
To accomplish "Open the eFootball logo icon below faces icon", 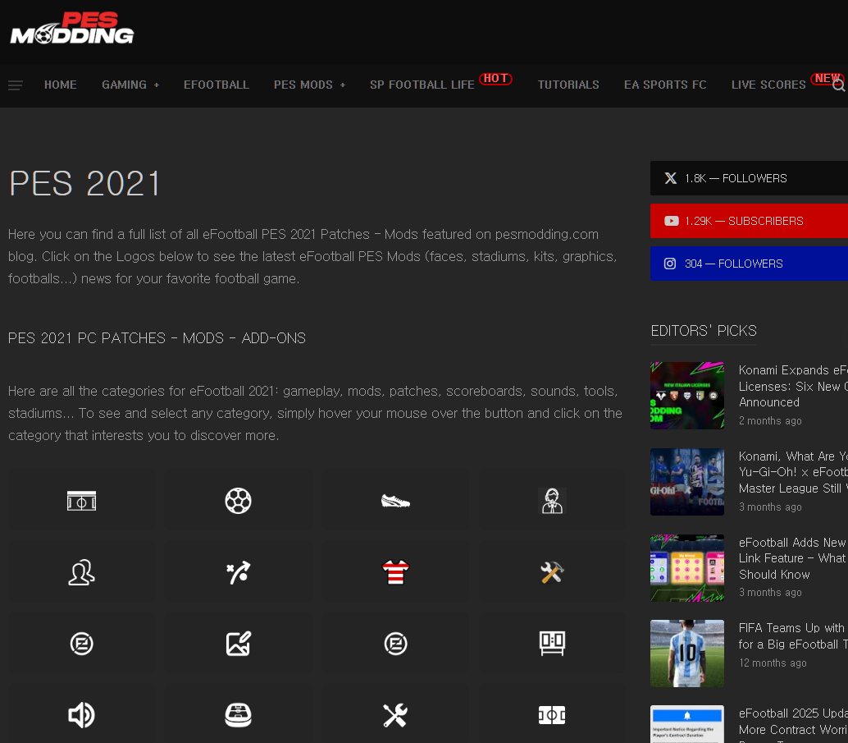I will click(81, 644).
